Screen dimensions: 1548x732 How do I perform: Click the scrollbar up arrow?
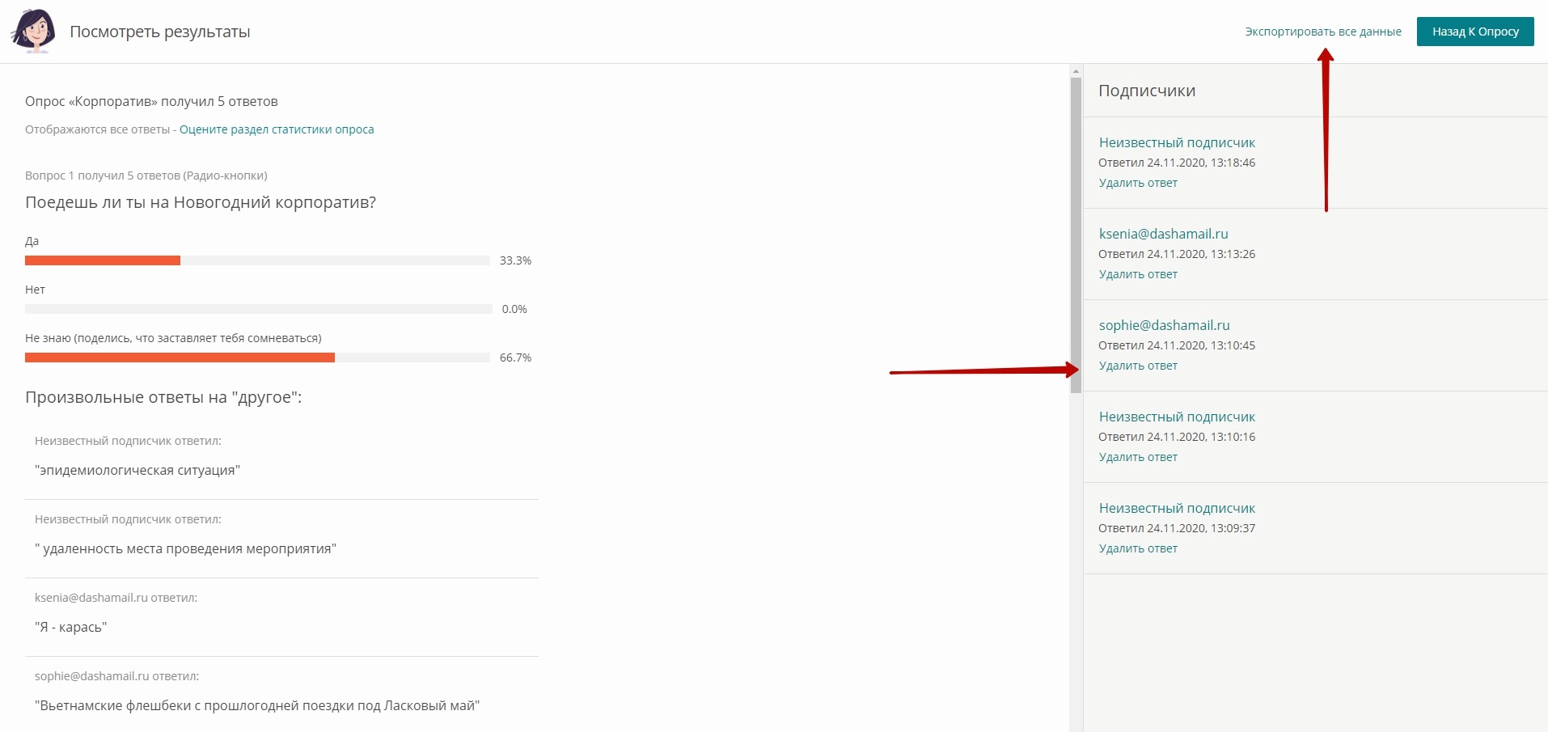1076,71
